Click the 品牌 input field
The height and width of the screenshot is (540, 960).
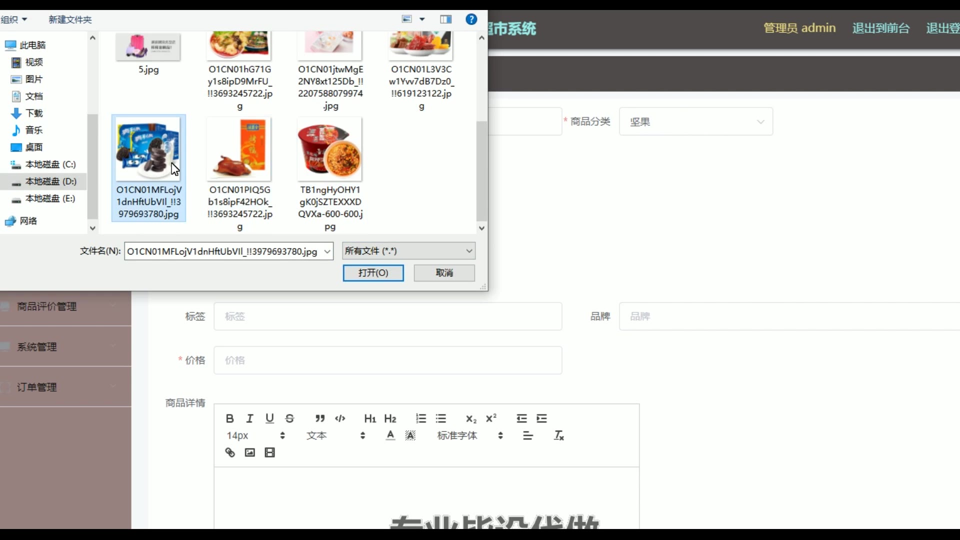(x=789, y=316)
